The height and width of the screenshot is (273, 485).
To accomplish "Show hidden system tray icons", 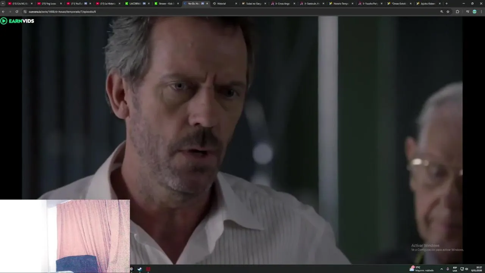I will click(441, 269).
